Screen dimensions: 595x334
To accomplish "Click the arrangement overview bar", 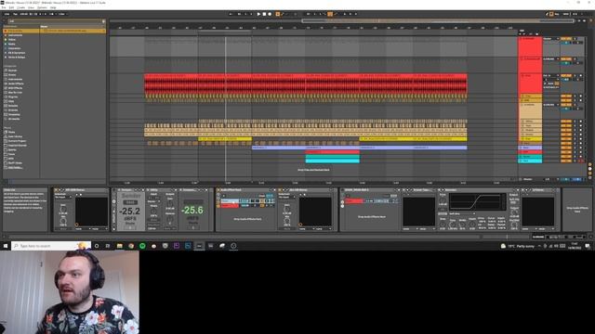I will click(341, 21).
